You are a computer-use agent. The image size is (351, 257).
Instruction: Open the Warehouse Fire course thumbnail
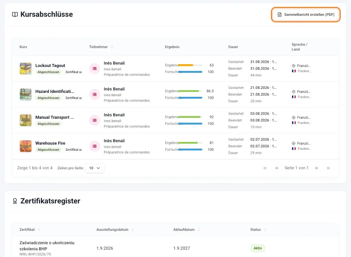point(26,146)
